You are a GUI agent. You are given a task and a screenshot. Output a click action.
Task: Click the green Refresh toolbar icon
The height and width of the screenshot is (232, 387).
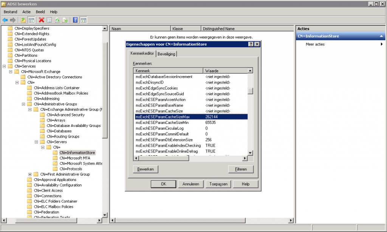pos(57,20)
